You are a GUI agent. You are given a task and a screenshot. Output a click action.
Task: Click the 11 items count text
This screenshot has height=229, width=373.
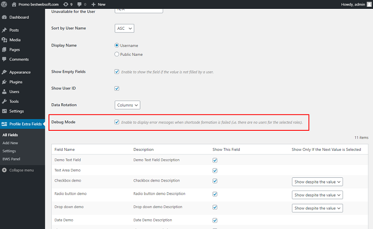[361, 138]
